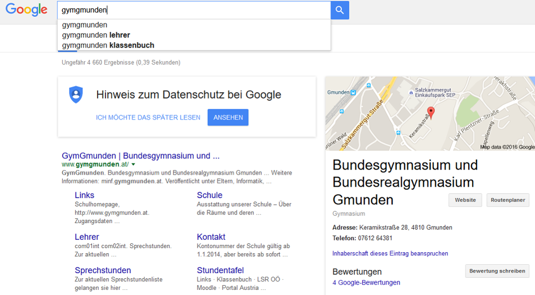Click the bus stop icon near Keramikstraße on map

point(398,133)
